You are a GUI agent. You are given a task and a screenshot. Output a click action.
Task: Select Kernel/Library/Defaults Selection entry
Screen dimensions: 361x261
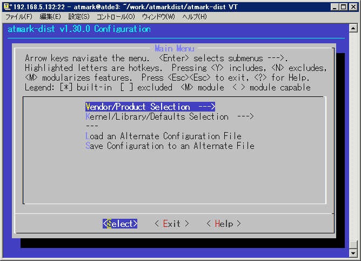(170, 116)
